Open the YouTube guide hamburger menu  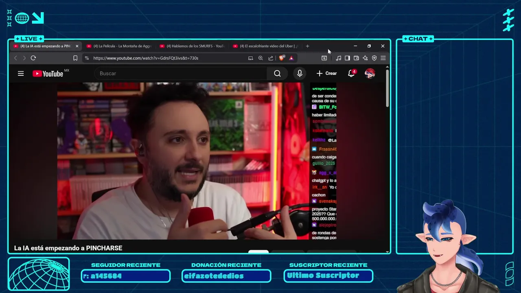21,74
